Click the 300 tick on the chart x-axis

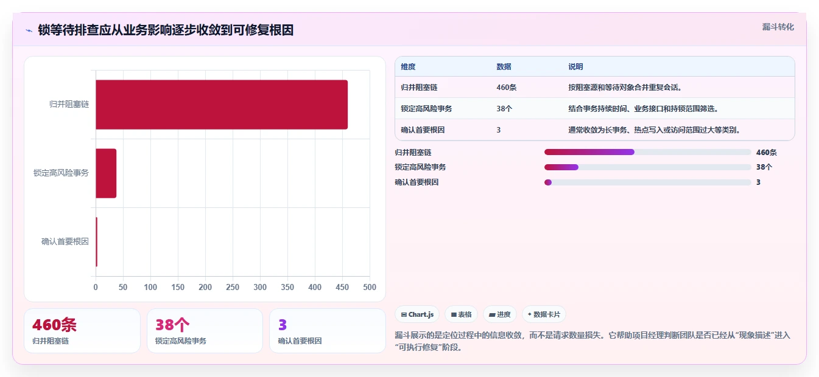tap(260, 287)
